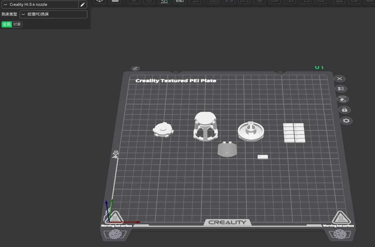Open plate settings gear icon
This screenshot has height=247, width=375.
click(x=346, y=121)
